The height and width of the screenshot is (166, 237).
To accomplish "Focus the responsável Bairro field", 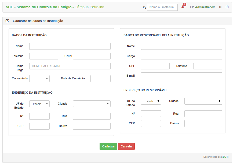I will [203, 123].
